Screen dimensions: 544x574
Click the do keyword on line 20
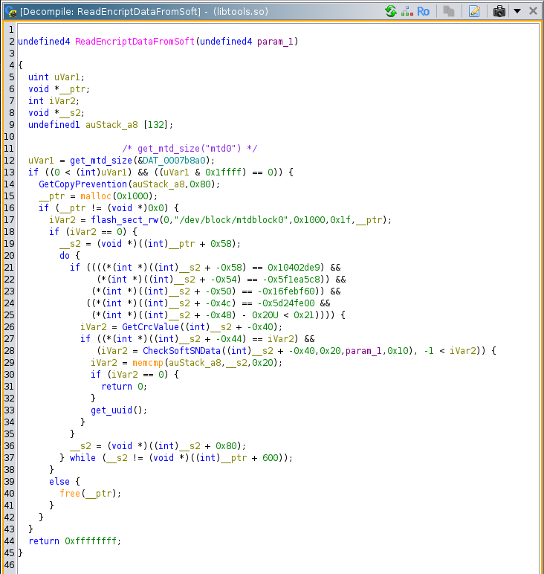pyautogui.click(x=65, y=256)
